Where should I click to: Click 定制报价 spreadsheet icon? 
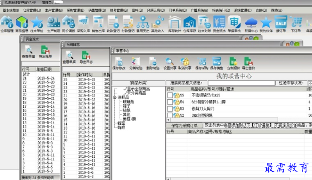pos(234,63)
